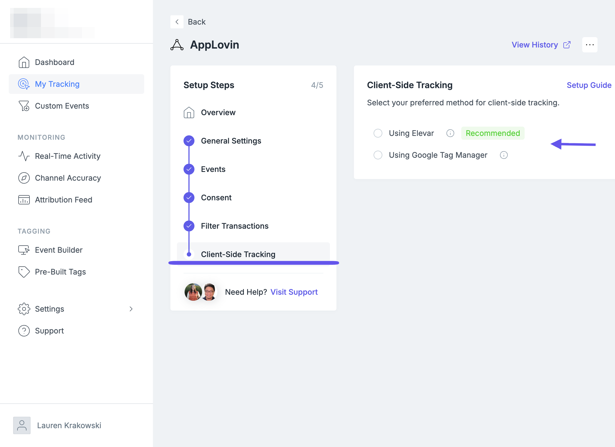Open Channel Accuracy in the sidebar
Viewport: 615px width, 447px height.
click(x=76, y=178)
